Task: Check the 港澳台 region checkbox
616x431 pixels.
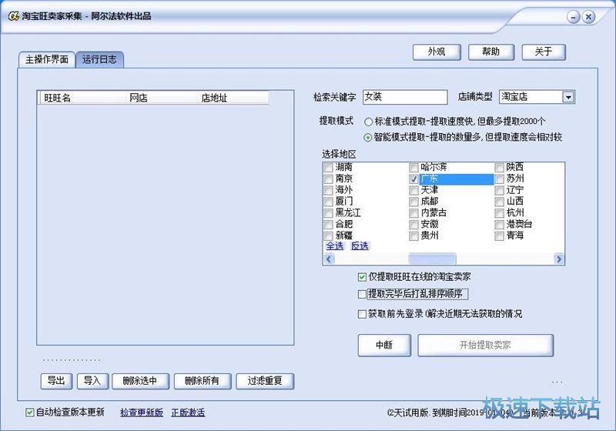Action: [499, 225]
